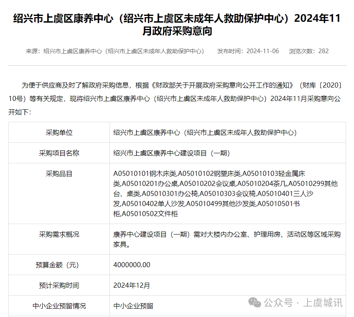The width and height of the screenshot is (354, 317).
Task: Select the value 中小企业预留
Action: [133, 306]
